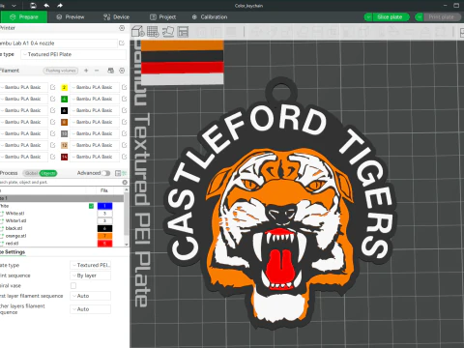Open filament 2 Bambu PLA Basic dropdown
Image resolution: width=464 pixels, height=348 pixels.
point(95,87)
